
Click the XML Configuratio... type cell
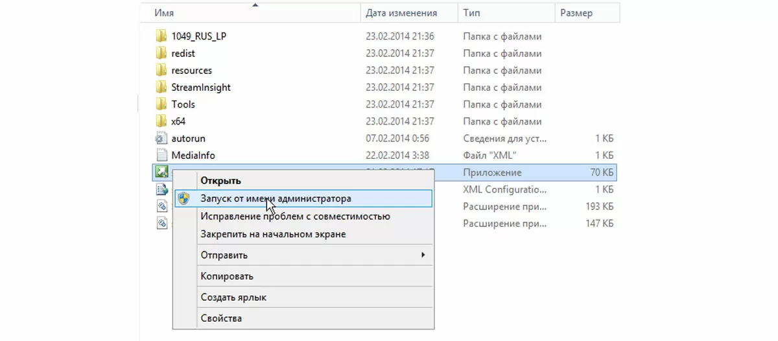[505, 189]
